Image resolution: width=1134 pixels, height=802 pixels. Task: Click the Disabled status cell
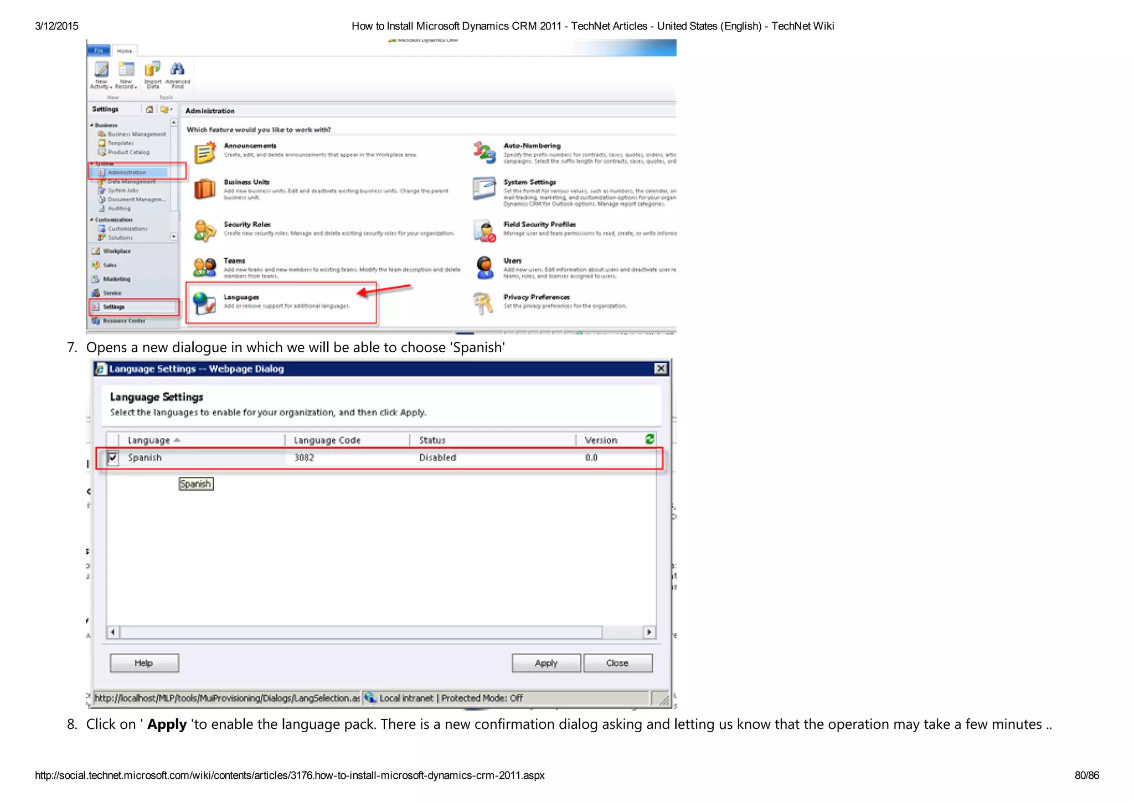437,458
